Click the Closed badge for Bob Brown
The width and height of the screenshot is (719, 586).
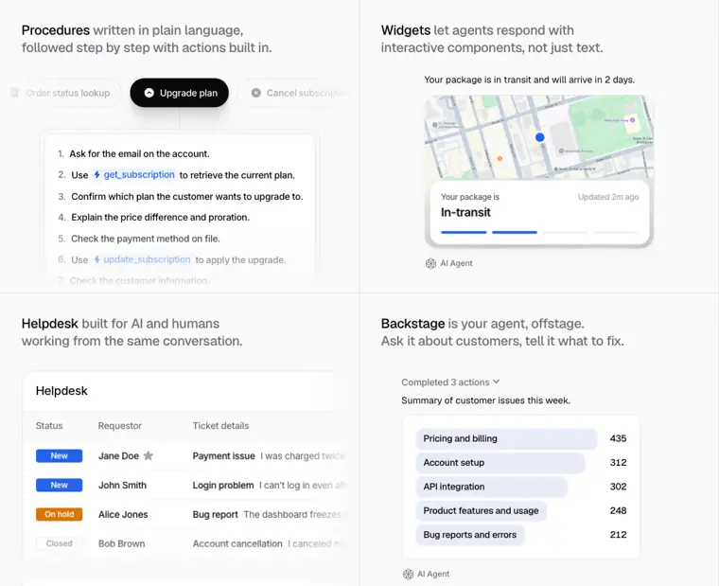pyautogui.click(x=60, y=543)
